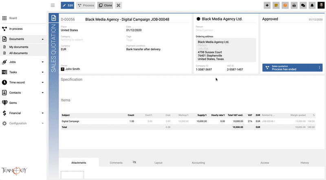The width and height of the screenshot is (326, 180).
Task: Click the Digital Campaign item row subject
Action: click(x=70, y=121)
